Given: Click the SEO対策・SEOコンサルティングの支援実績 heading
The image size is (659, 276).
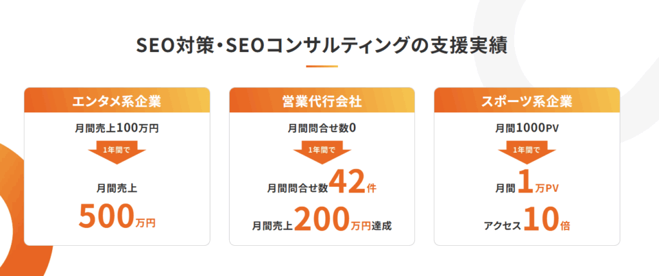Looking at the screenshot, I should (x=322, y=46).
